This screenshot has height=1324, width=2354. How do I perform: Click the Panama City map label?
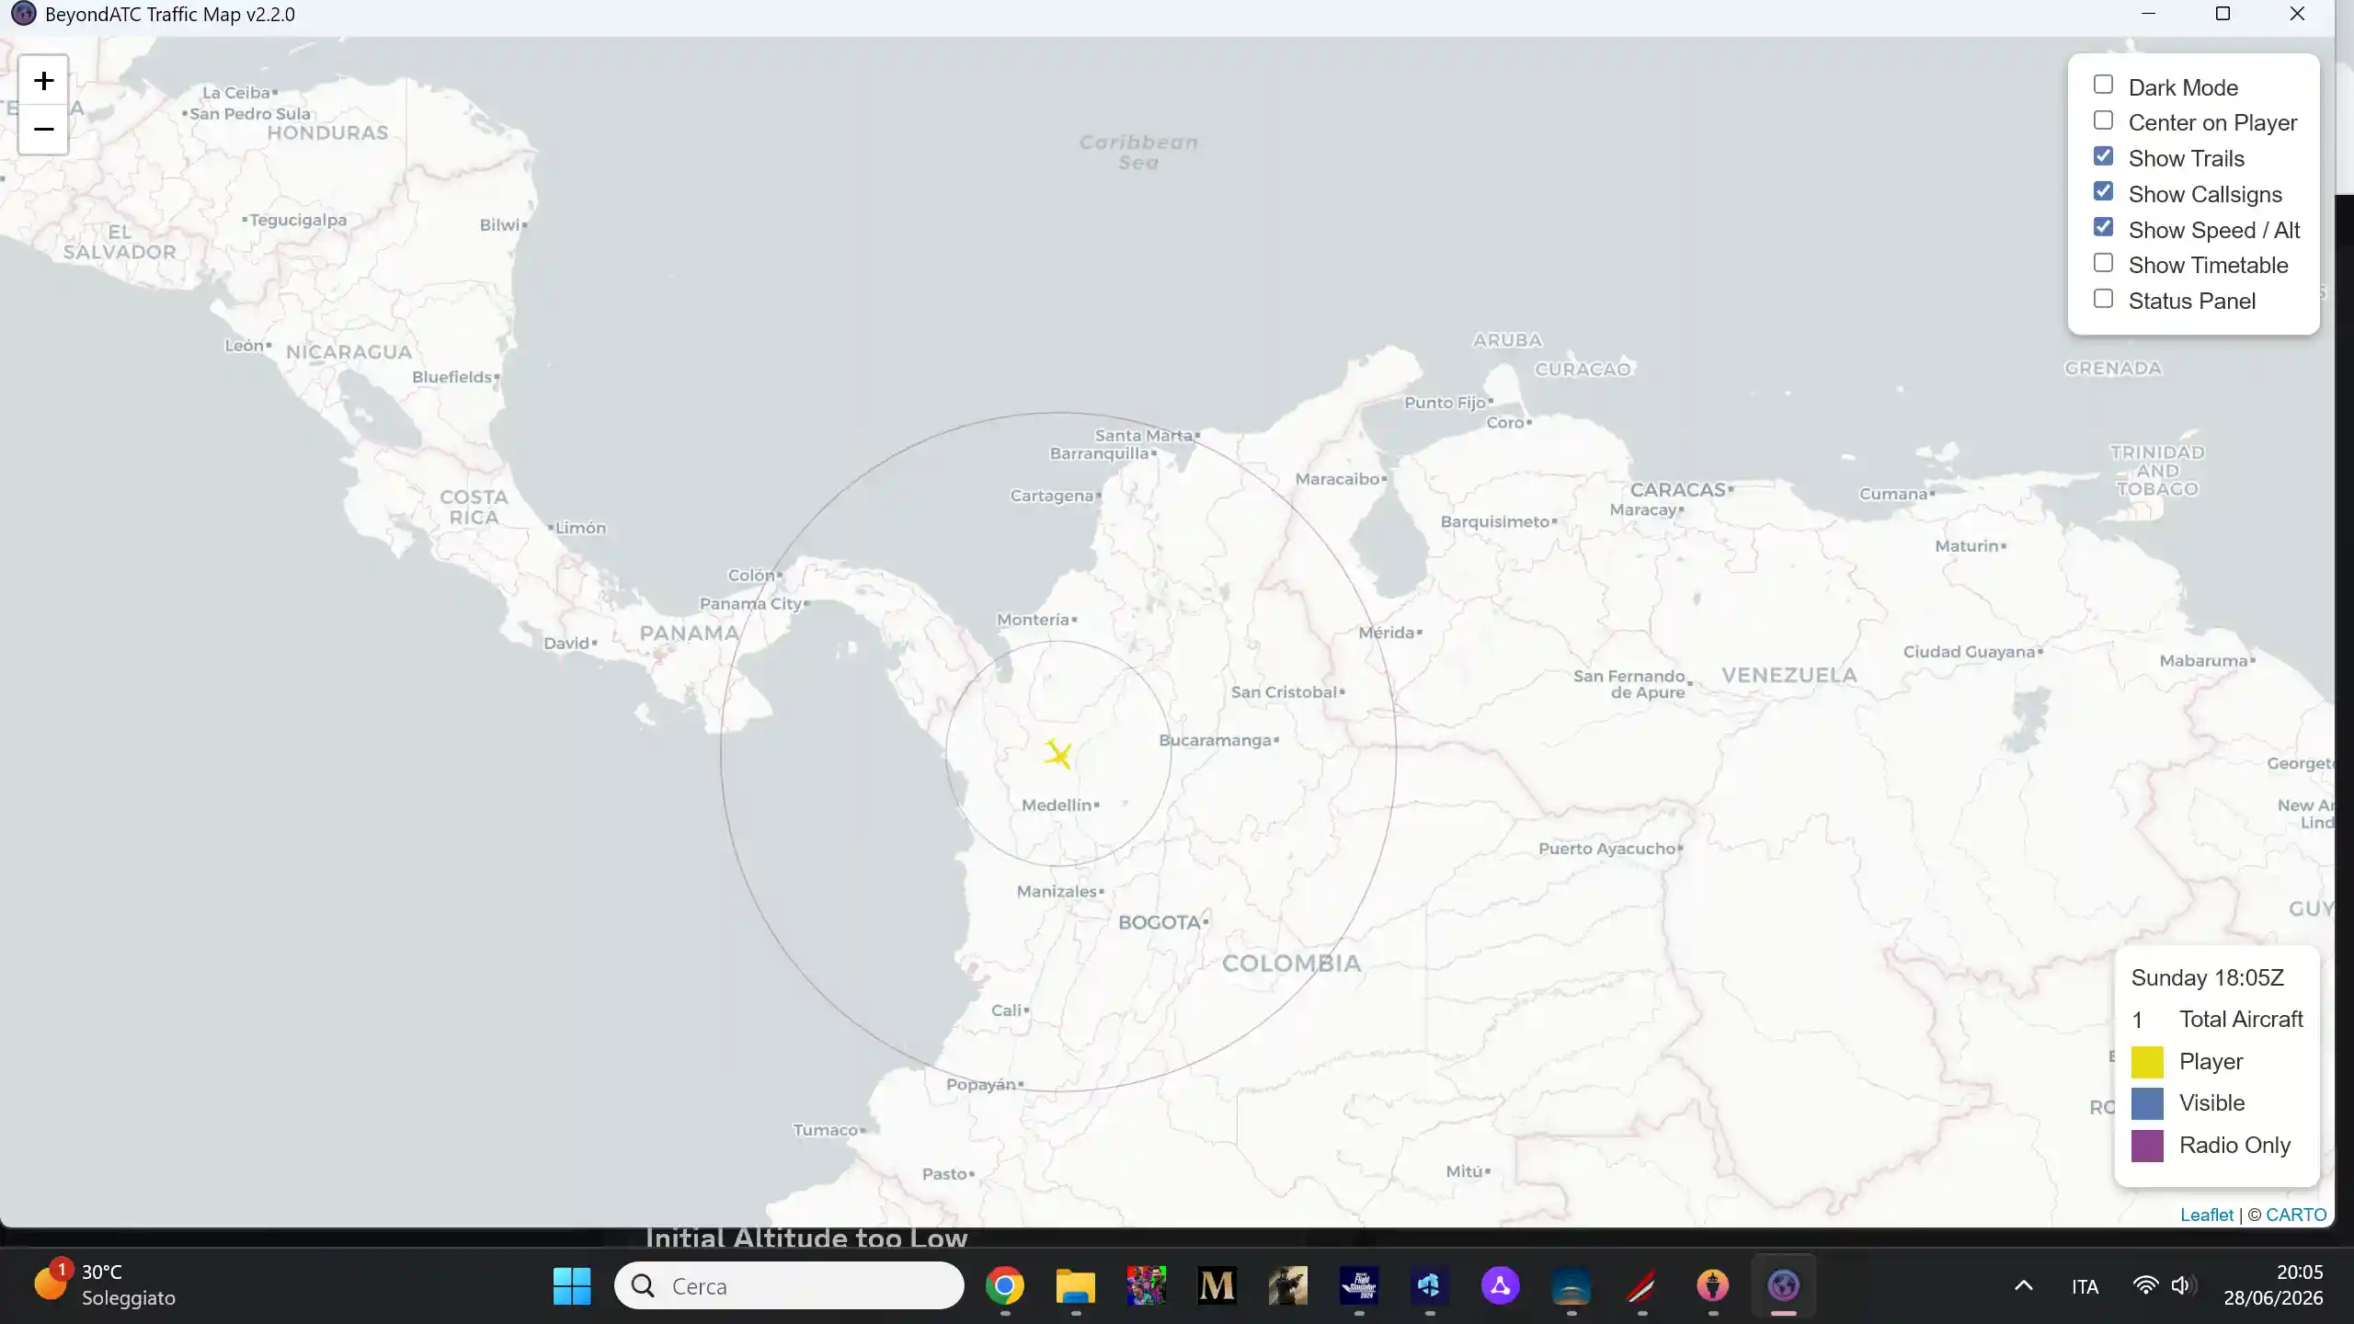[x=750, y=604]
